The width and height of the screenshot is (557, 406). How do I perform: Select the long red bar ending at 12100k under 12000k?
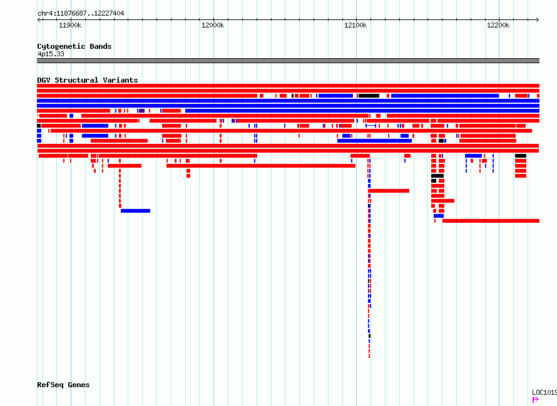point(261,166)
